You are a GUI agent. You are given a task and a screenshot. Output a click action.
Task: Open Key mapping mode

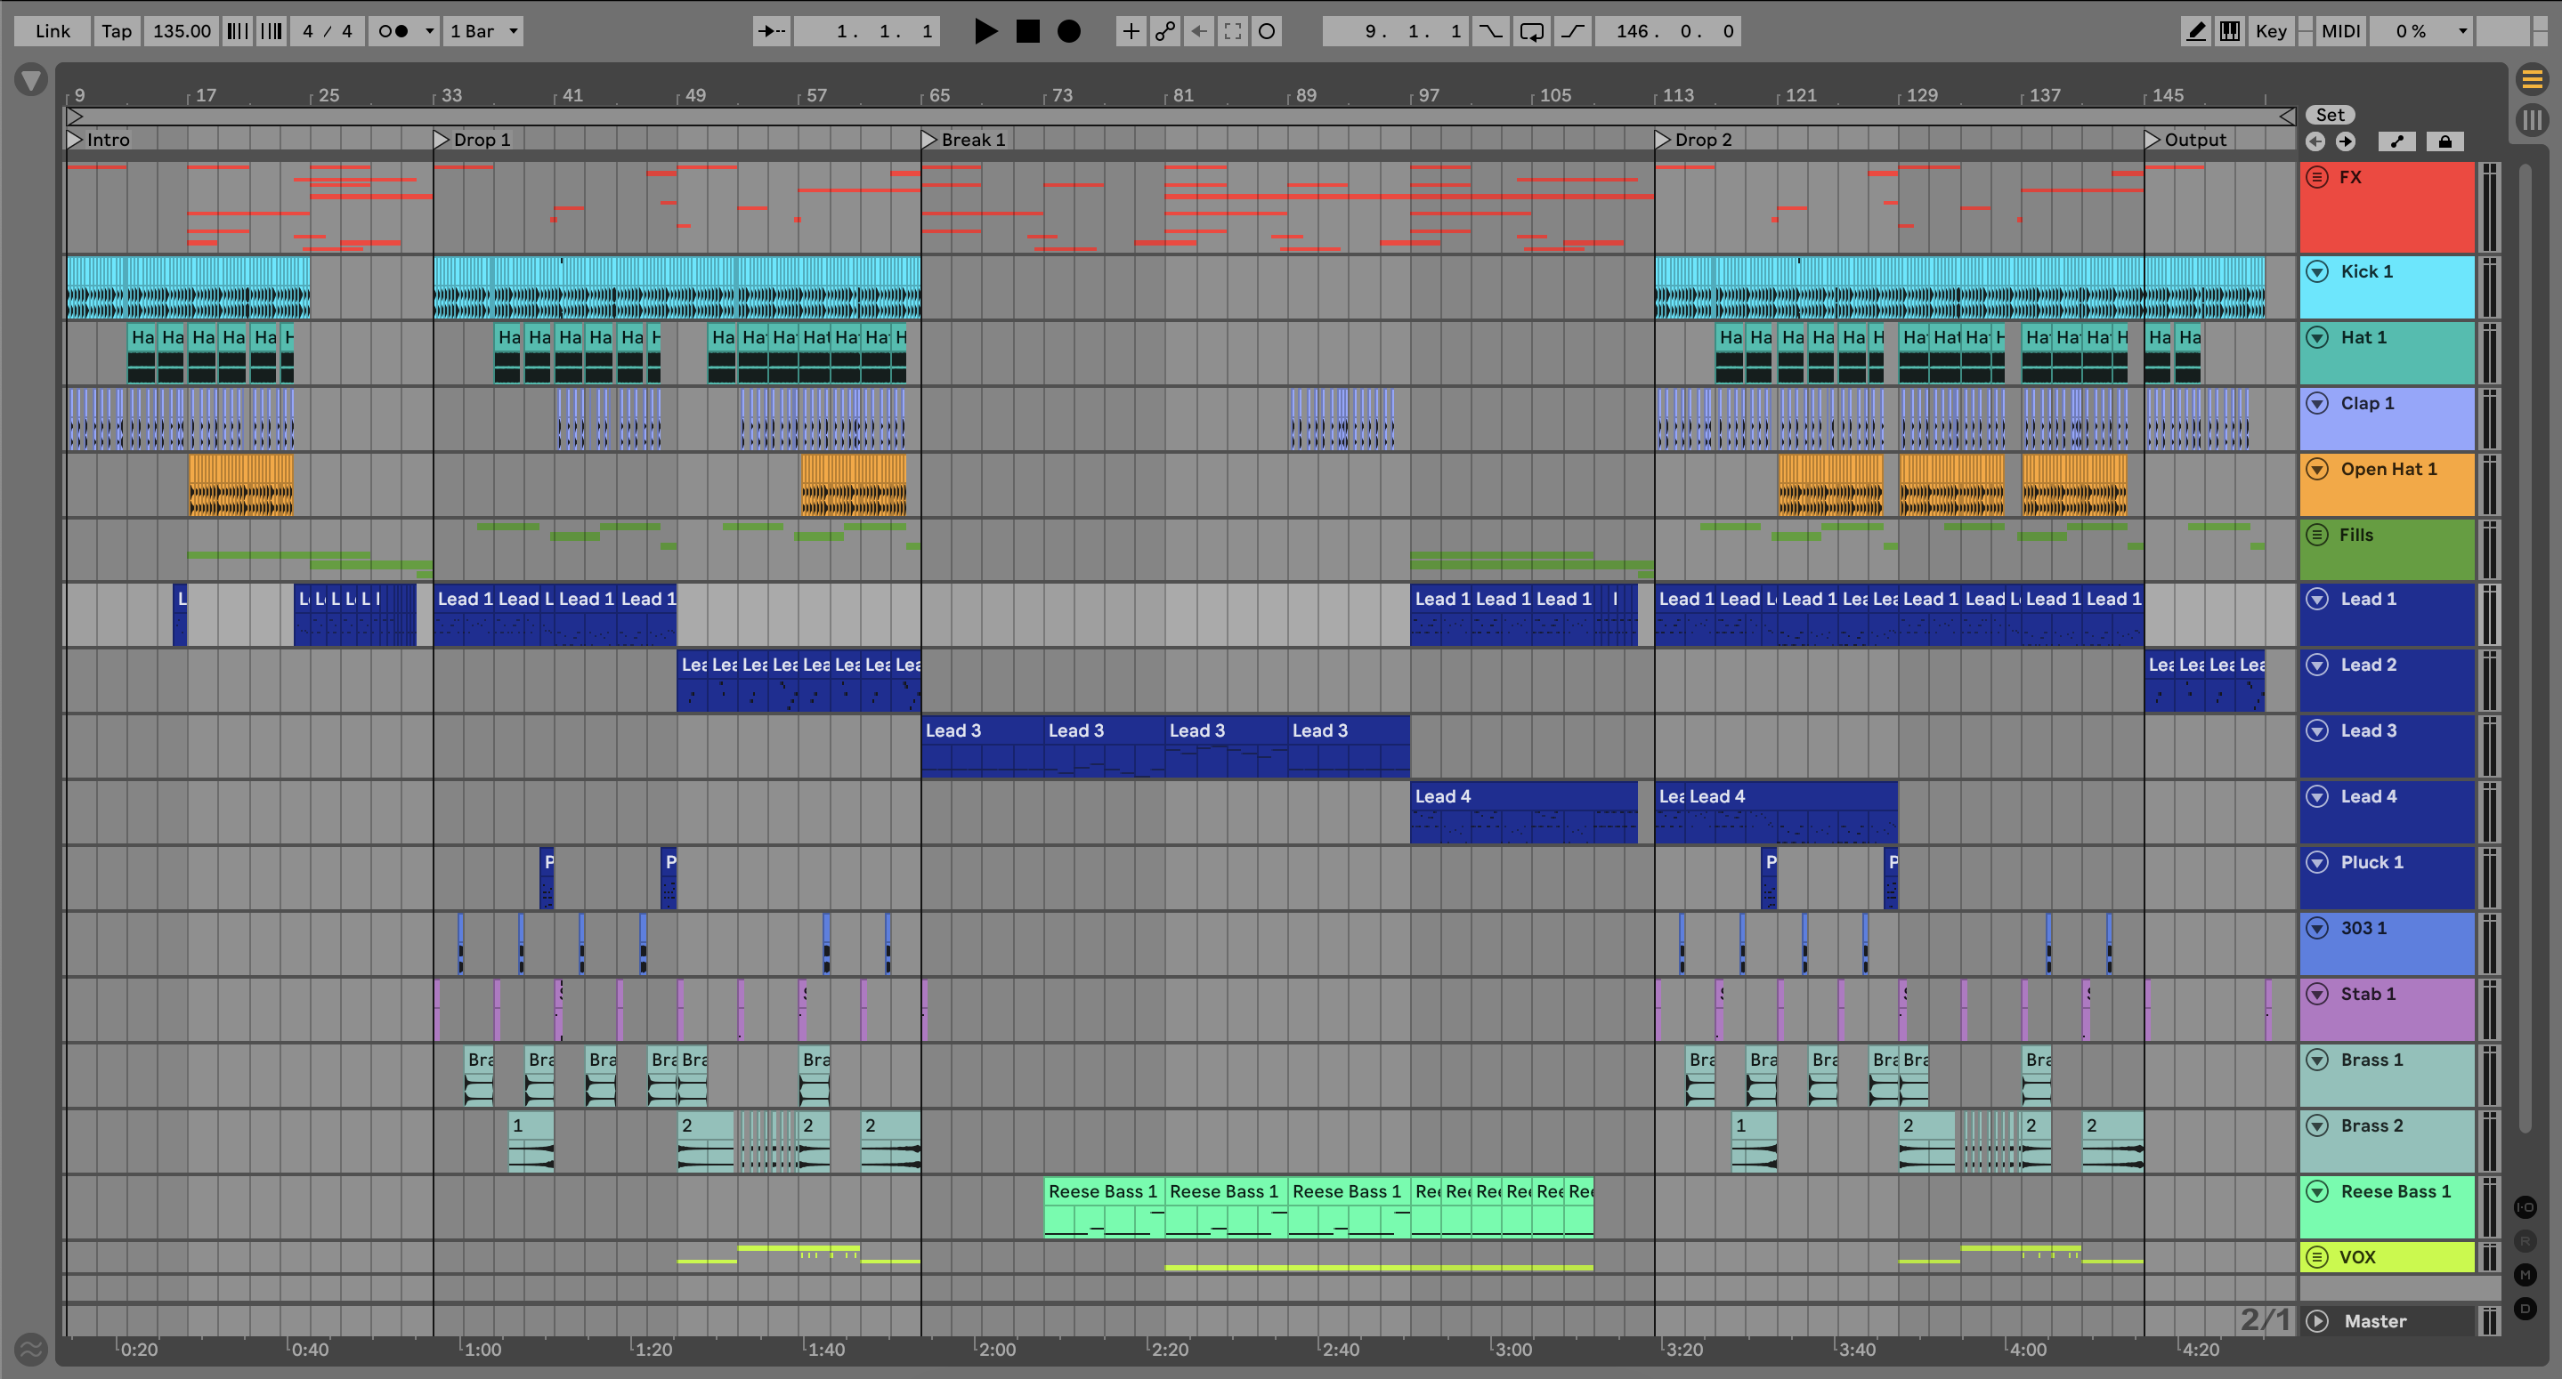(2271, 32)
